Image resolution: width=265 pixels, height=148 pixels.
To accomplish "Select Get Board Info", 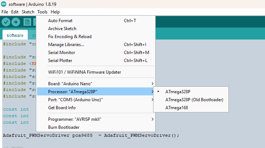I will tap(96, 108).
